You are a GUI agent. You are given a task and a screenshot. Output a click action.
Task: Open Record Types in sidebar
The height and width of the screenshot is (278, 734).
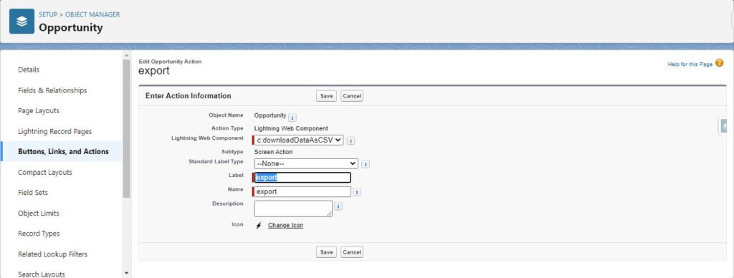[39, 234]
